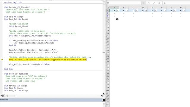
Task: Click code window horizontal scroll left arrow
Action: tap(6, 96)
